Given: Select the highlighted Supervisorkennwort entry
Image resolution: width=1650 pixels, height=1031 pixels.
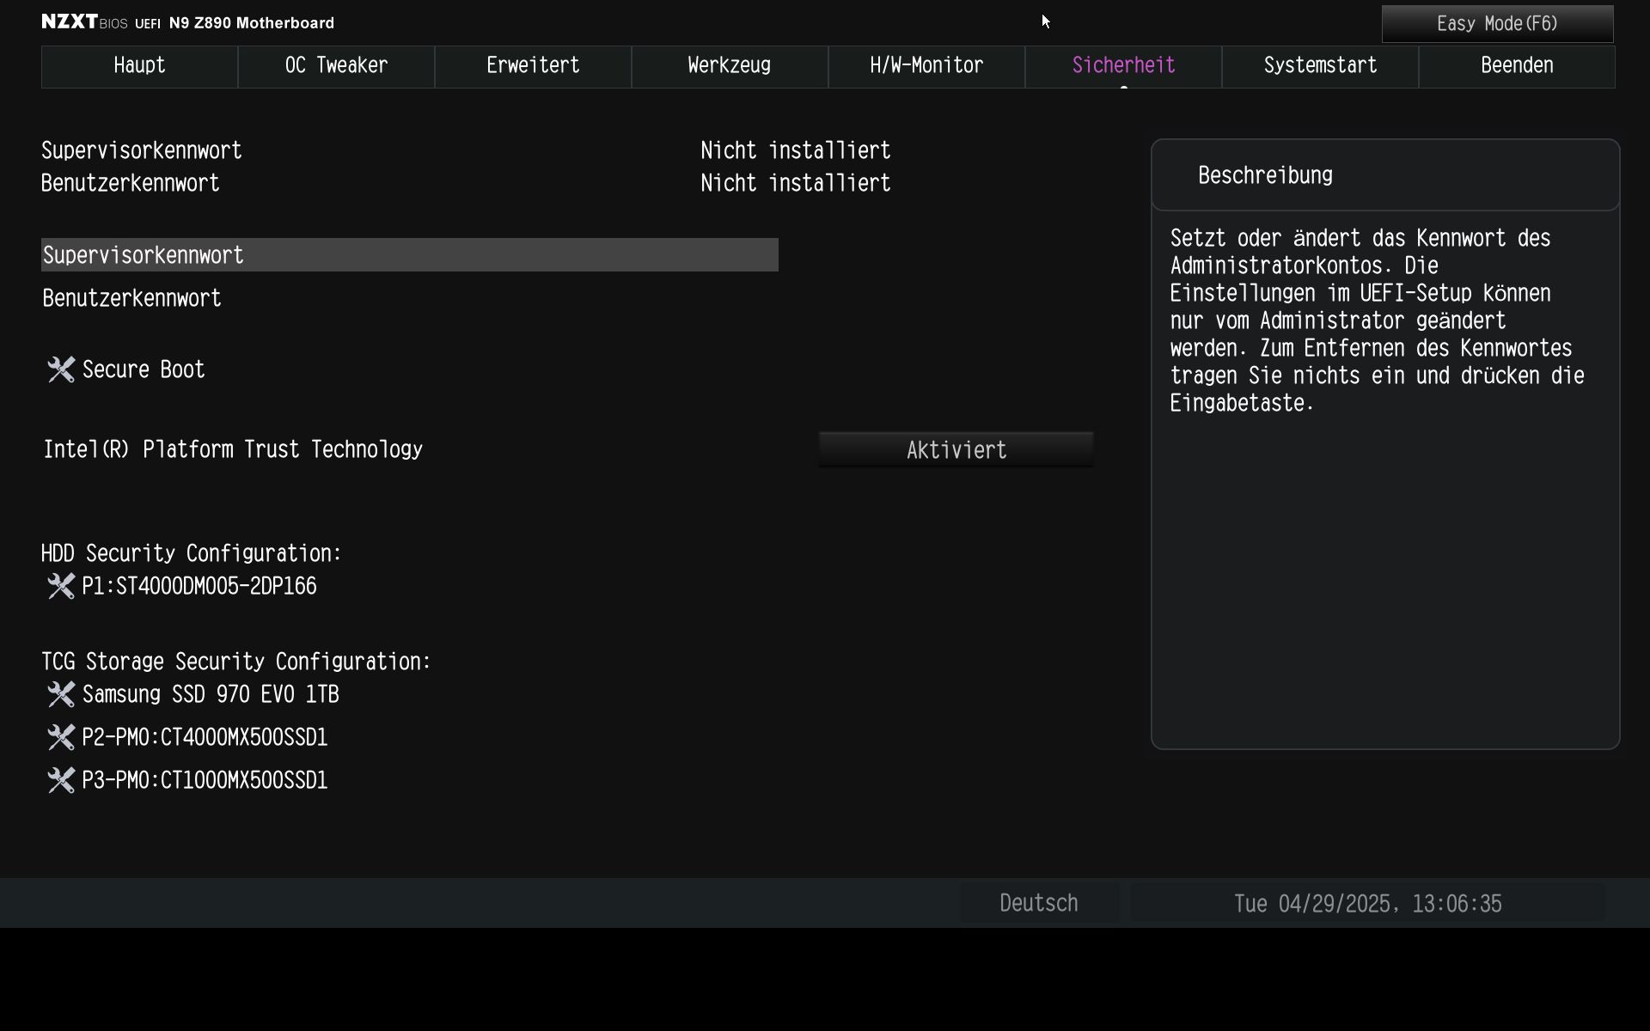Looking at the screenshot, I should click(x=409, y=255).
